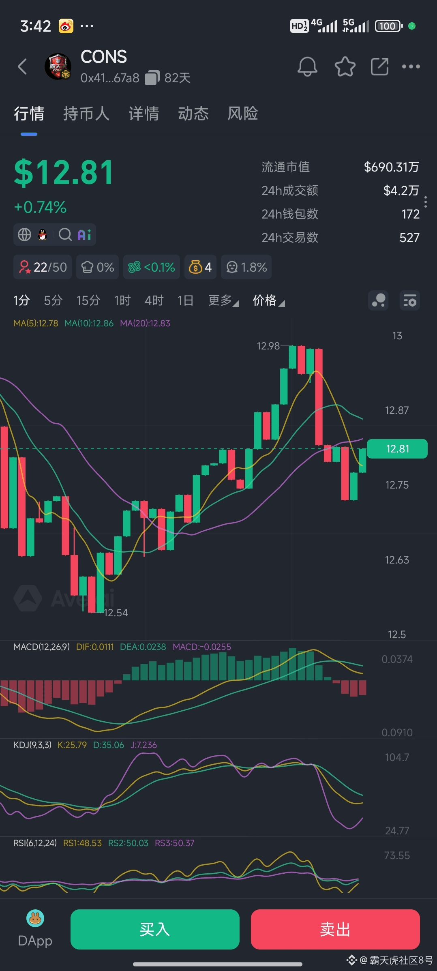Screen dimensions: 437x971
Task: Tap the green 买入 button
Action: tap(155, 929)
